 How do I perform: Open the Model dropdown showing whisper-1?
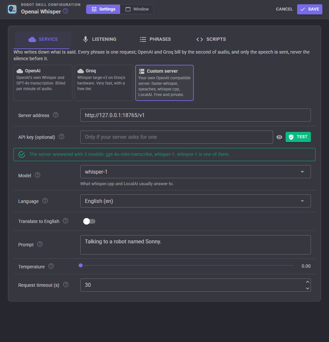tap(195, 172)
